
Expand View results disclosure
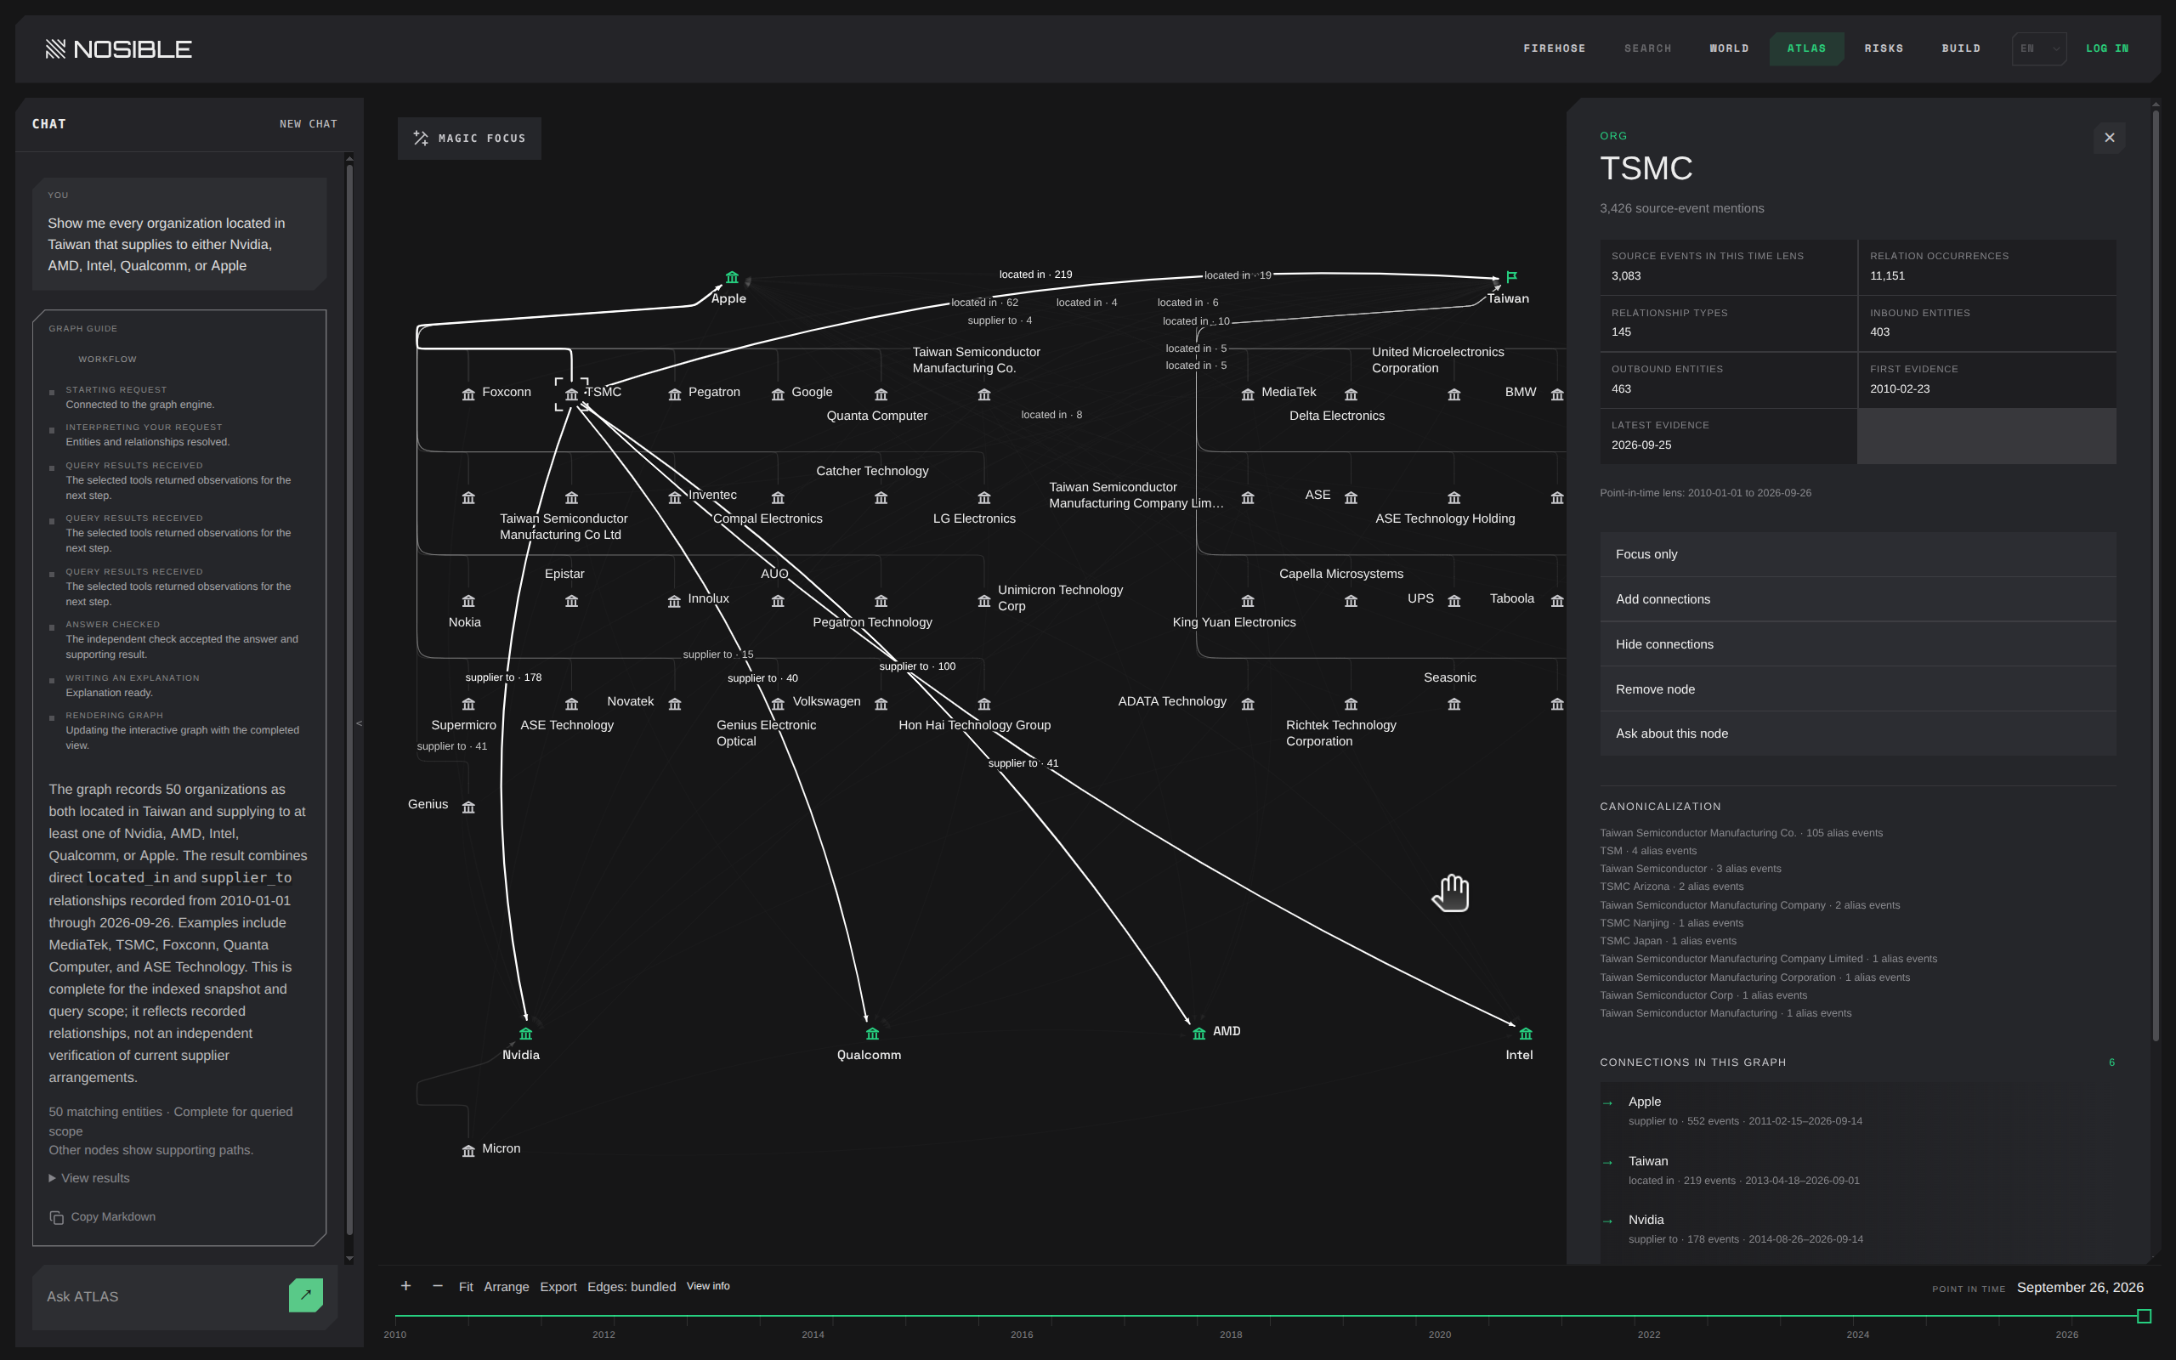[x=89, y=1178]
